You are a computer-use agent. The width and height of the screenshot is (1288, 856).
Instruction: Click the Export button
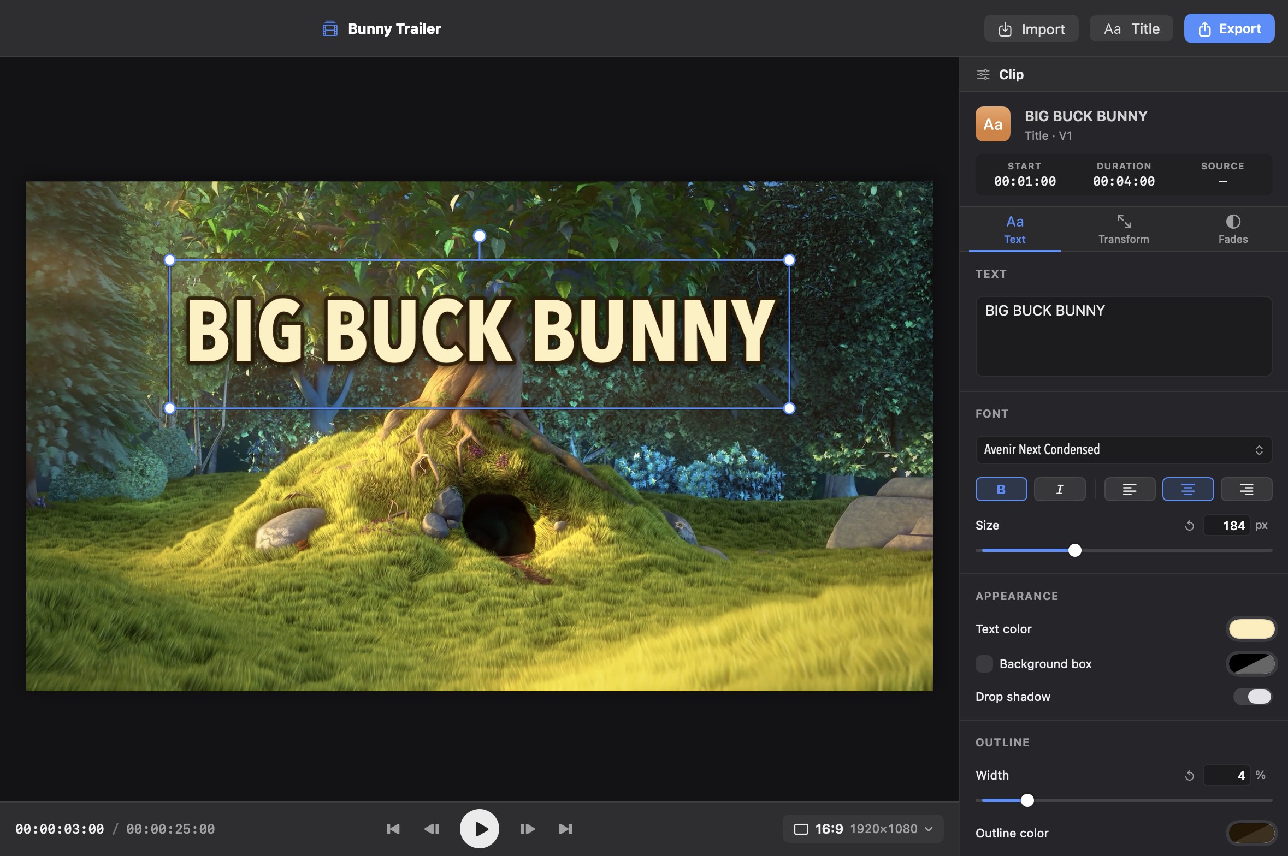point(1229,28)
